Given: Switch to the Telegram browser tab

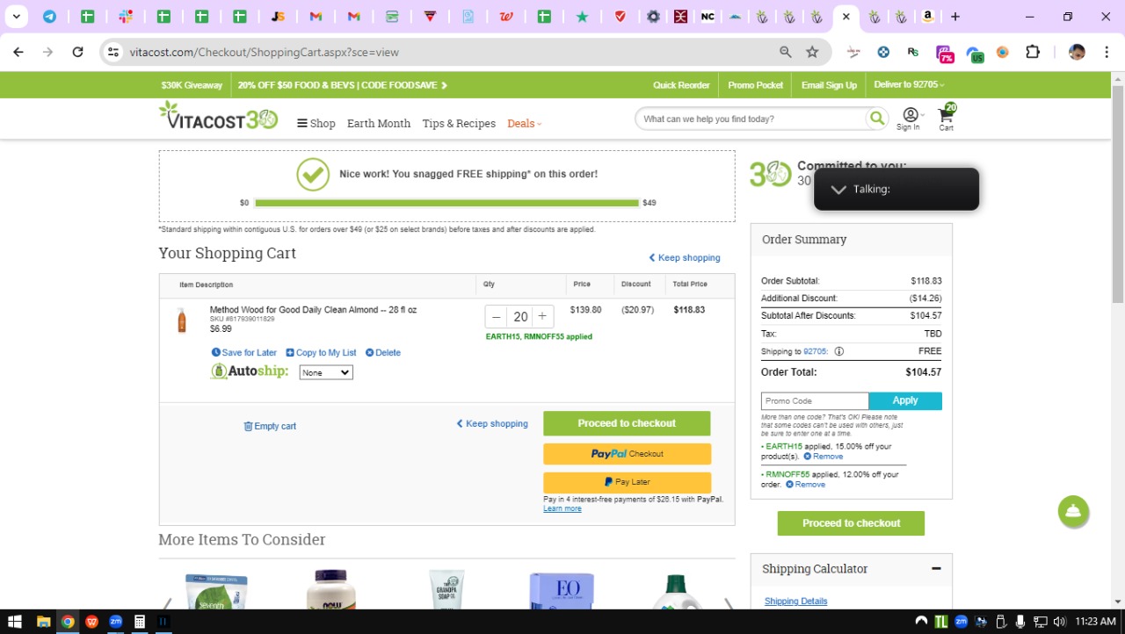Looking at the screenshot, I should point(49,16).
